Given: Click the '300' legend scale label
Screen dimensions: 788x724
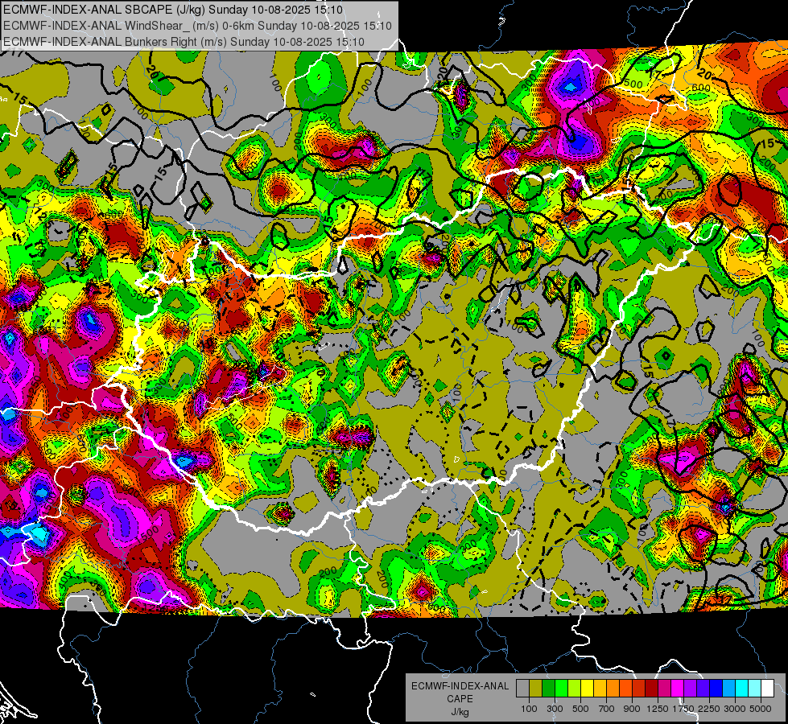Looking at the screenshot, I should tap(555, 709).
